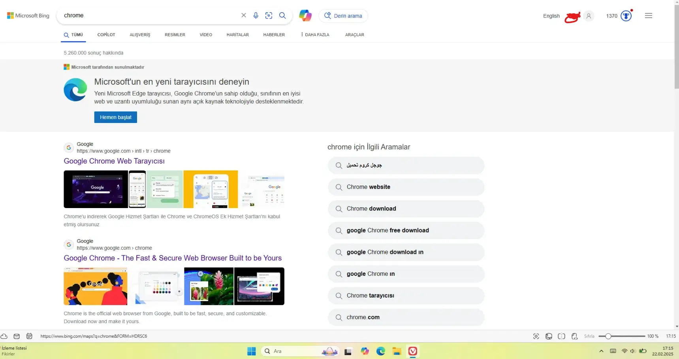The height and width of the screenshot is (359, 679).
Task: Switch to the Video tab
Action: point(206,35)
